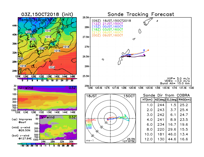Select the purple '(12Z) 21JST,15OCT' legend entry
The image size is (204, 157).
pos(107,24)
